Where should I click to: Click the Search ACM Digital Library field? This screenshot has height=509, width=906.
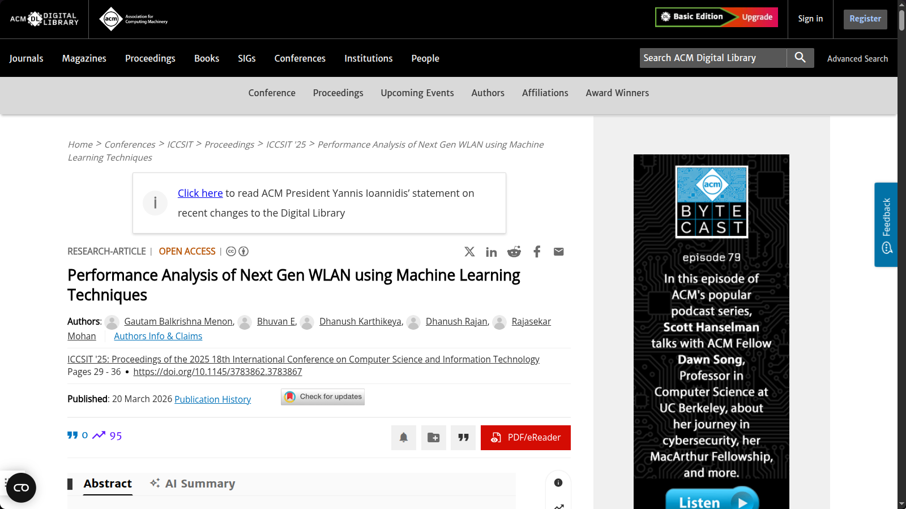(x=712, y=58)
